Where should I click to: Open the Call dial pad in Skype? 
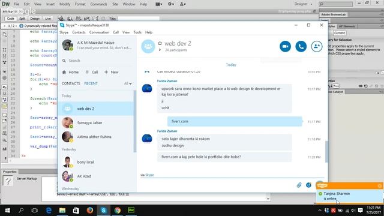pyautogui.click(x=92, y=72)
